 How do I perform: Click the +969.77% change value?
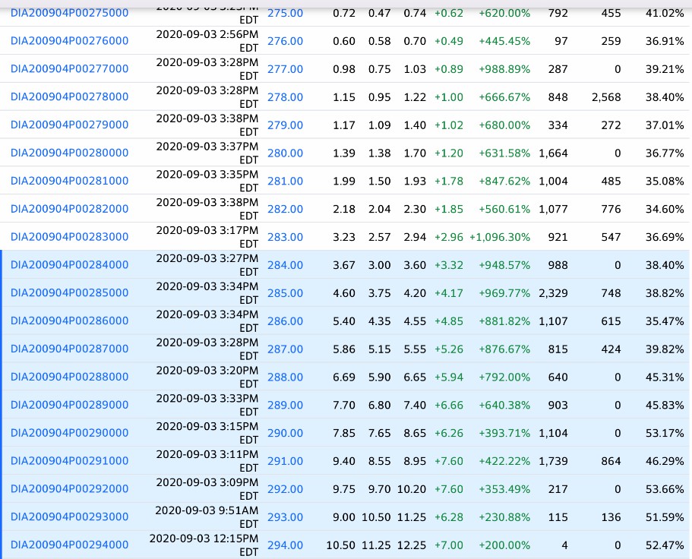pyautogui.click(x=504, y=293)
